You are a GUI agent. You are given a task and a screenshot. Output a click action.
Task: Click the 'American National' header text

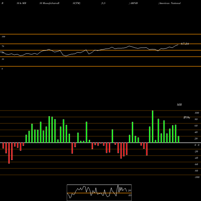click(170, 3)
